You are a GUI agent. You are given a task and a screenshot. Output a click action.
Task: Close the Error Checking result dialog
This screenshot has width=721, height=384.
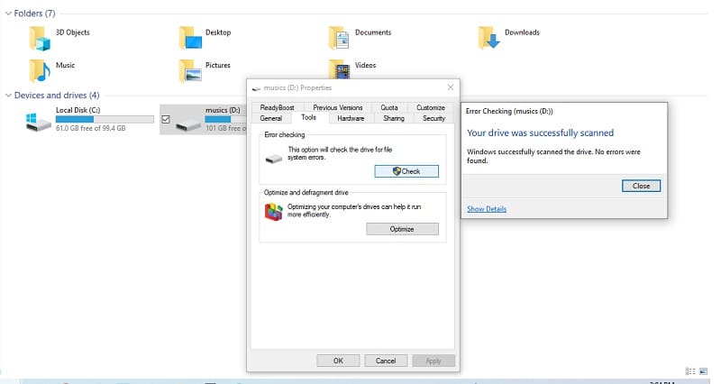point(641,186)
